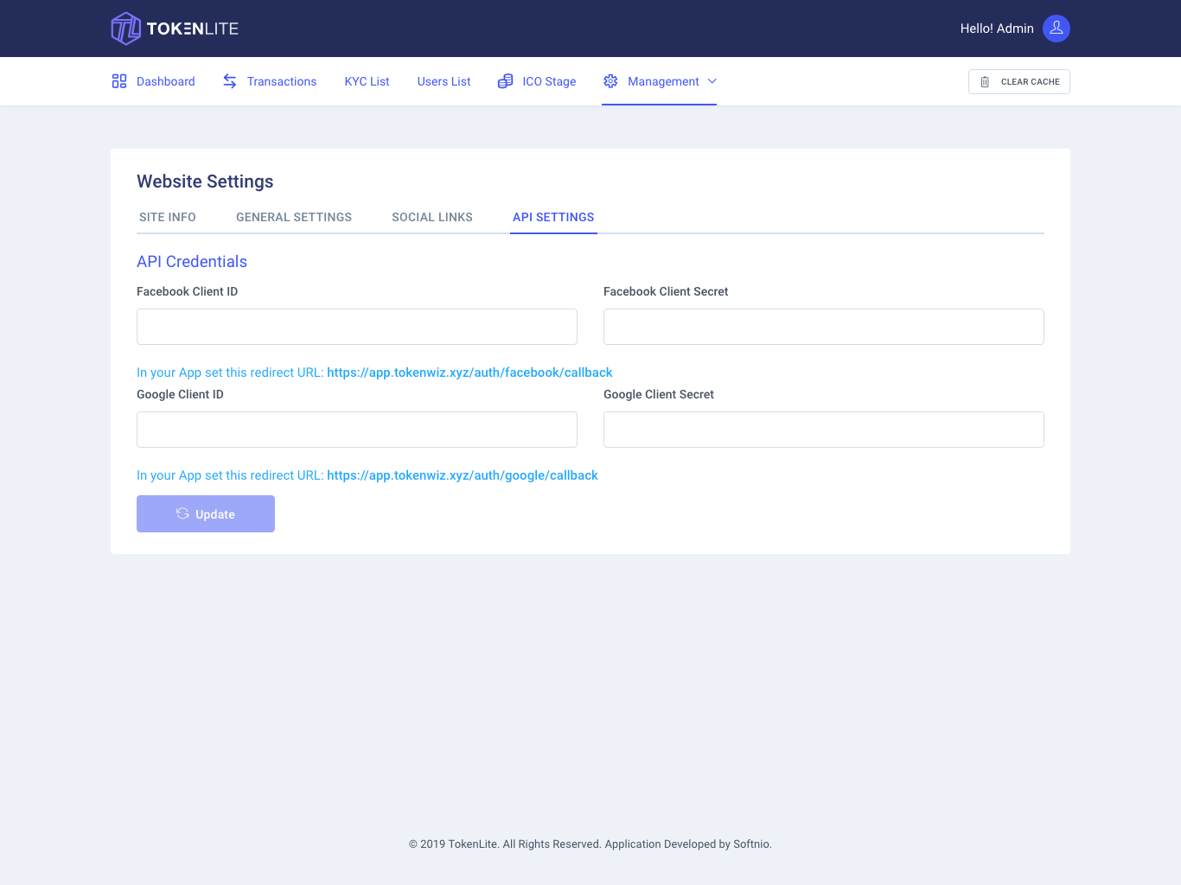Click the Google Client Secret input field
The width and height of the screenshot is (1181, 885).
(823, 430)
